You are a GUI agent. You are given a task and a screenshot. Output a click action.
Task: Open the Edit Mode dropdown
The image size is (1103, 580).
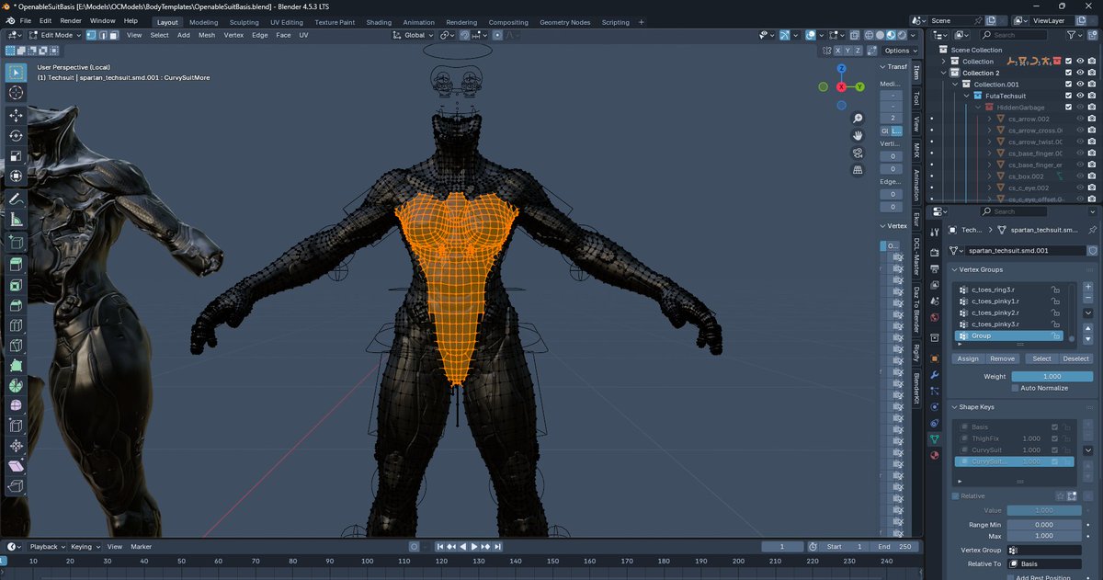point(54,35)
